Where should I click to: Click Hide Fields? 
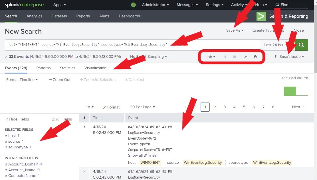pos(17,119)
